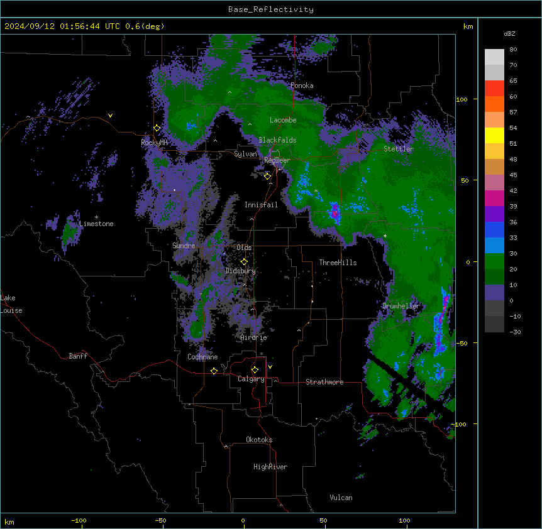Click the yellow diamond marker beside RockyMH
The width and height of the screenshot is (542, 529).
157,128
